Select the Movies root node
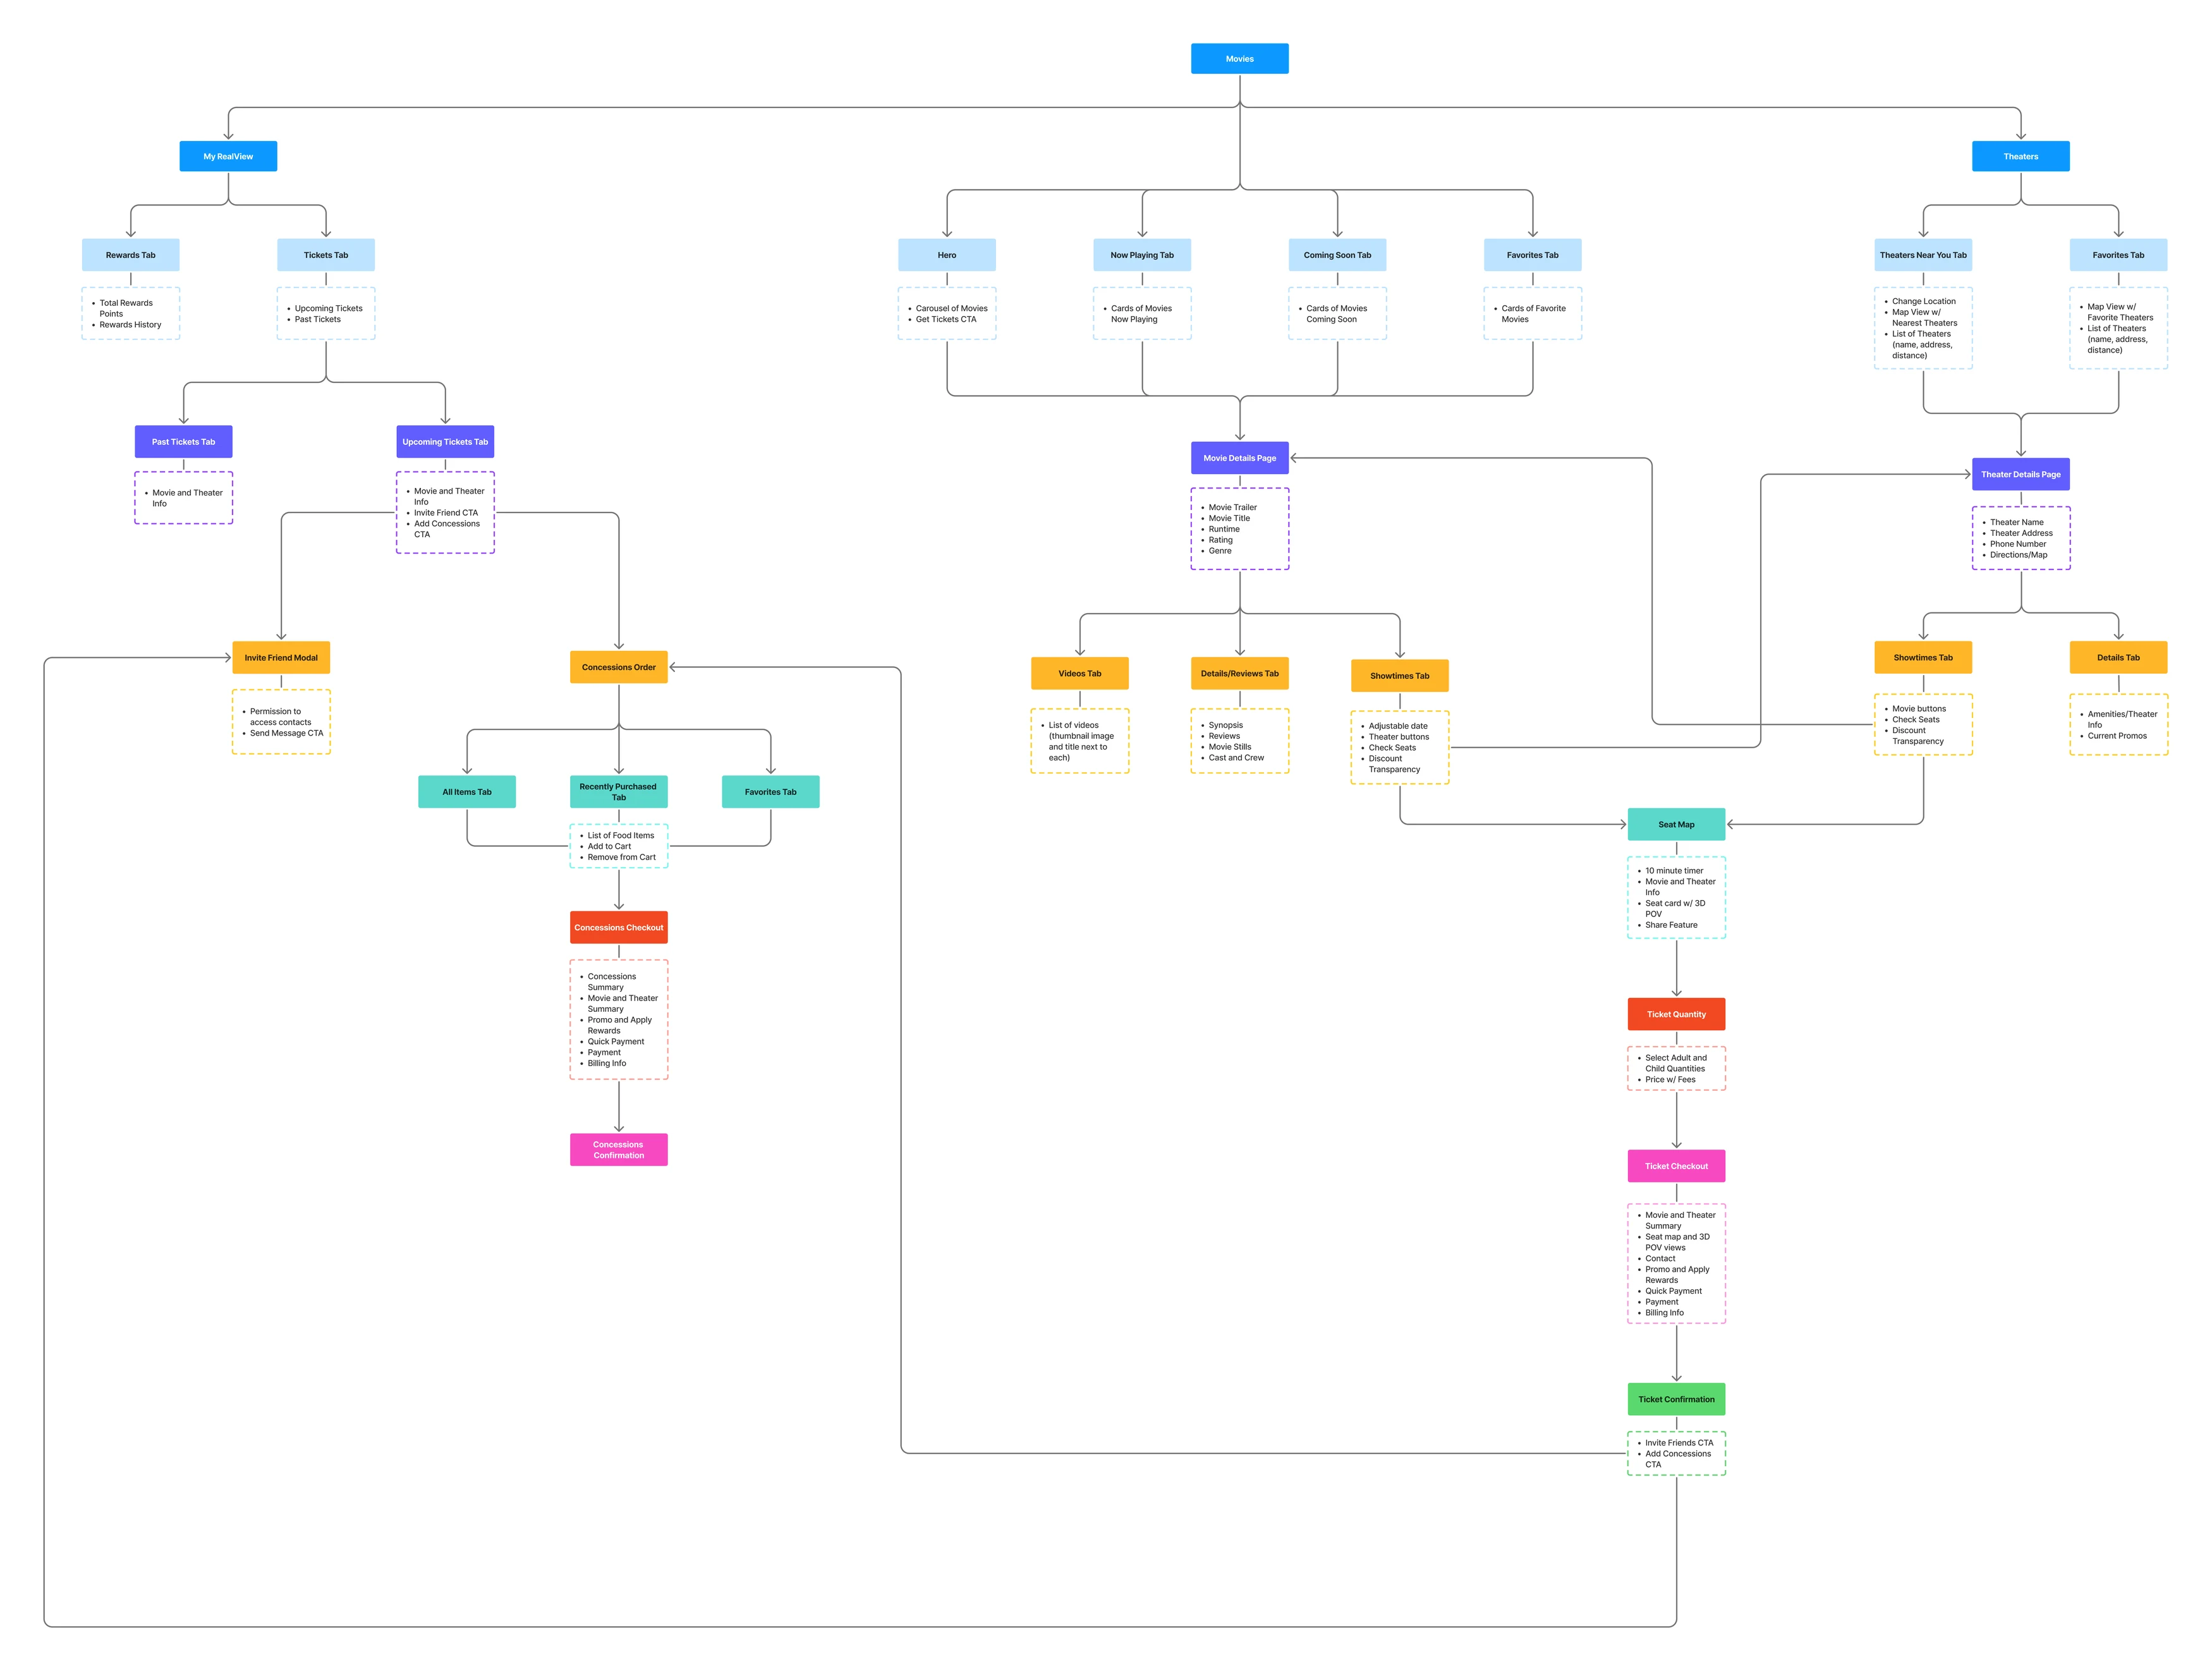 [1239, 59]
